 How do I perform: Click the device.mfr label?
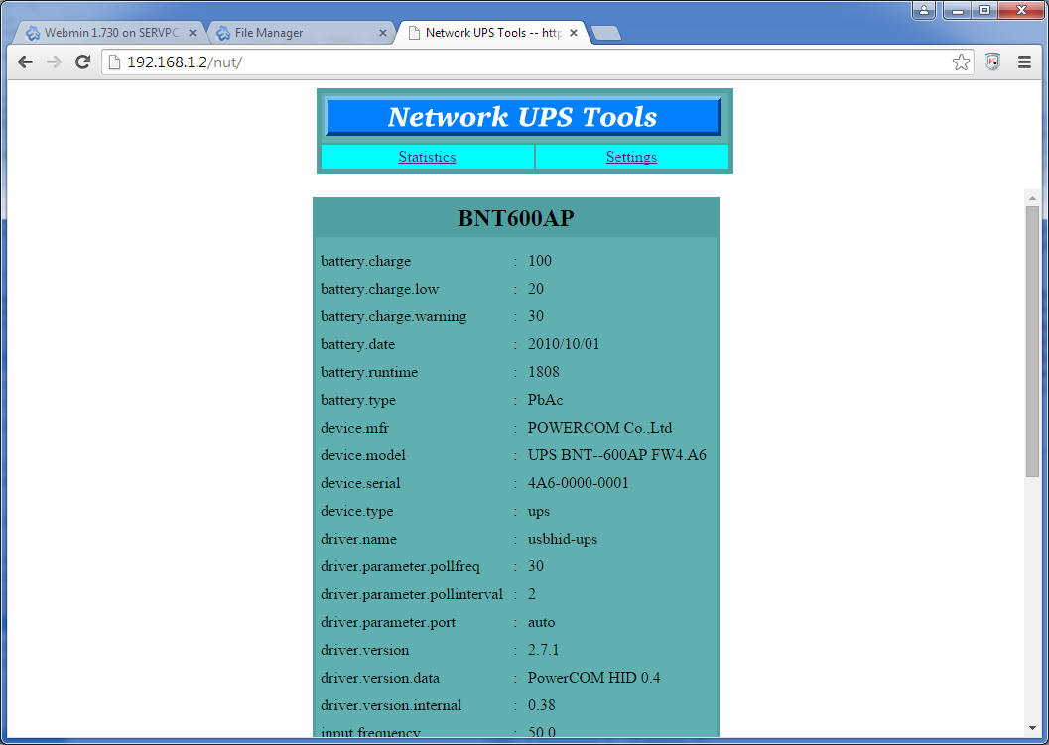click(354, 428)
